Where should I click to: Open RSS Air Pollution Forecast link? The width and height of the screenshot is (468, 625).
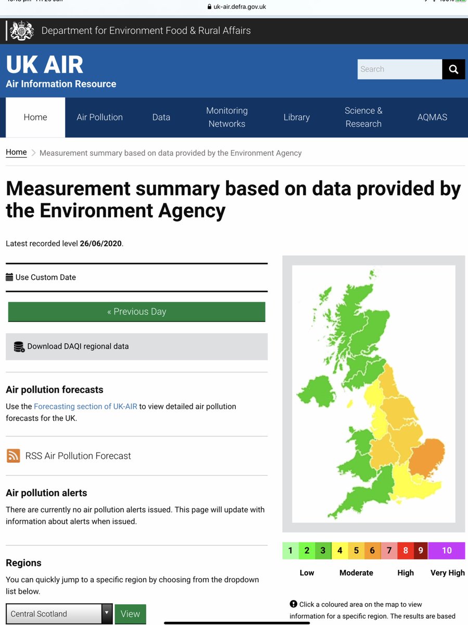coord(78,456)
